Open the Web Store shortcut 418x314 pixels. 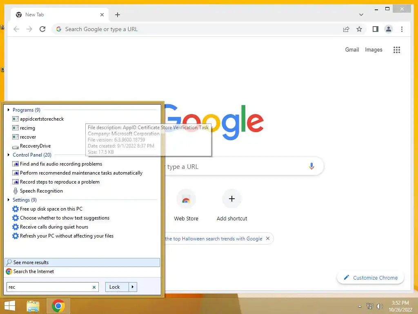tap(186, 205)
